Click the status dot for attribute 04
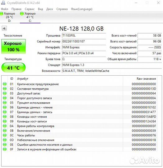The image size is (163, 168). click(x=5, y=98)
